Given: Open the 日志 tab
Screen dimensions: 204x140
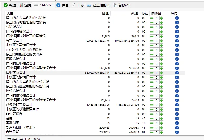Looking at the screenshot, I should click(78, 5).
